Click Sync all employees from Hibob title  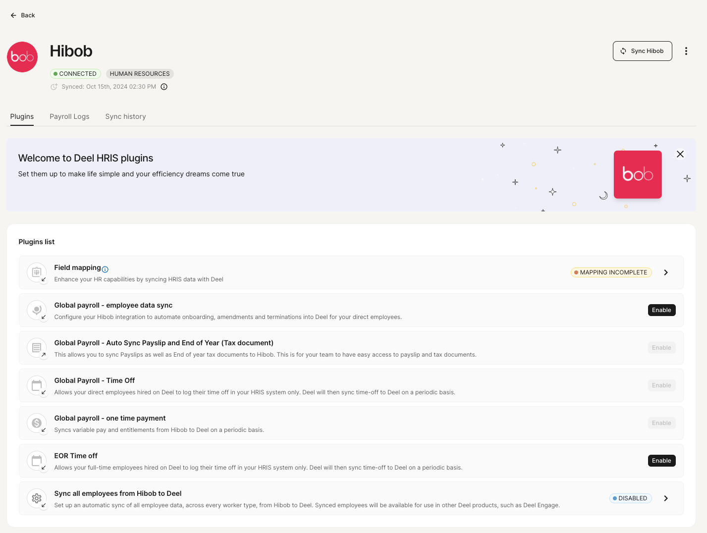118,493
